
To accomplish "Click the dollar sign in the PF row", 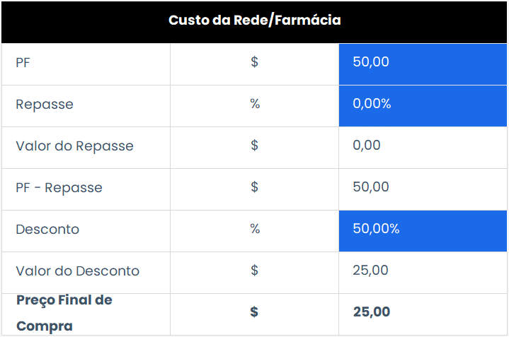I will click(254, 62).
